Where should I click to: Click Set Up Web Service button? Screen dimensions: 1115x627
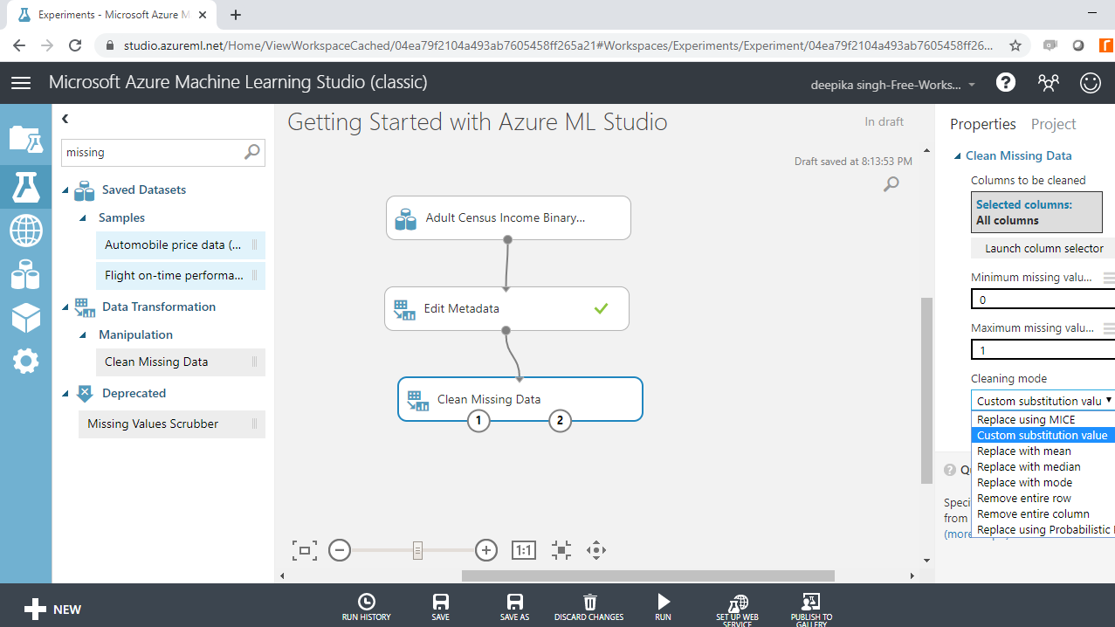coord(738,609)
